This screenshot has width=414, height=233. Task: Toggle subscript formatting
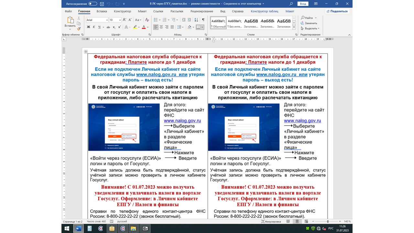pyautogui.click(x=114, y=27)
